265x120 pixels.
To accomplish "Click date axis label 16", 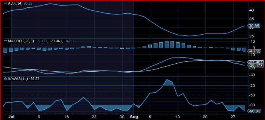I will point(67,117).
